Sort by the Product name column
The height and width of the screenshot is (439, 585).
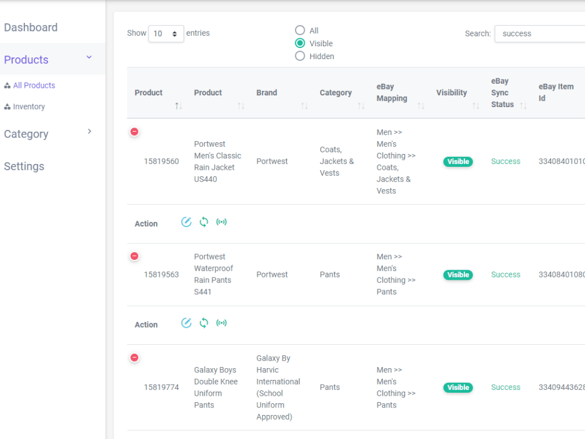241,106
